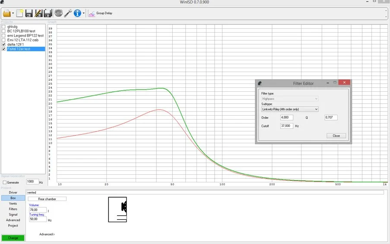Screen dimensions: 390x244
Task: Open the filter Subtype dropdown
Action: click(290, 109)
